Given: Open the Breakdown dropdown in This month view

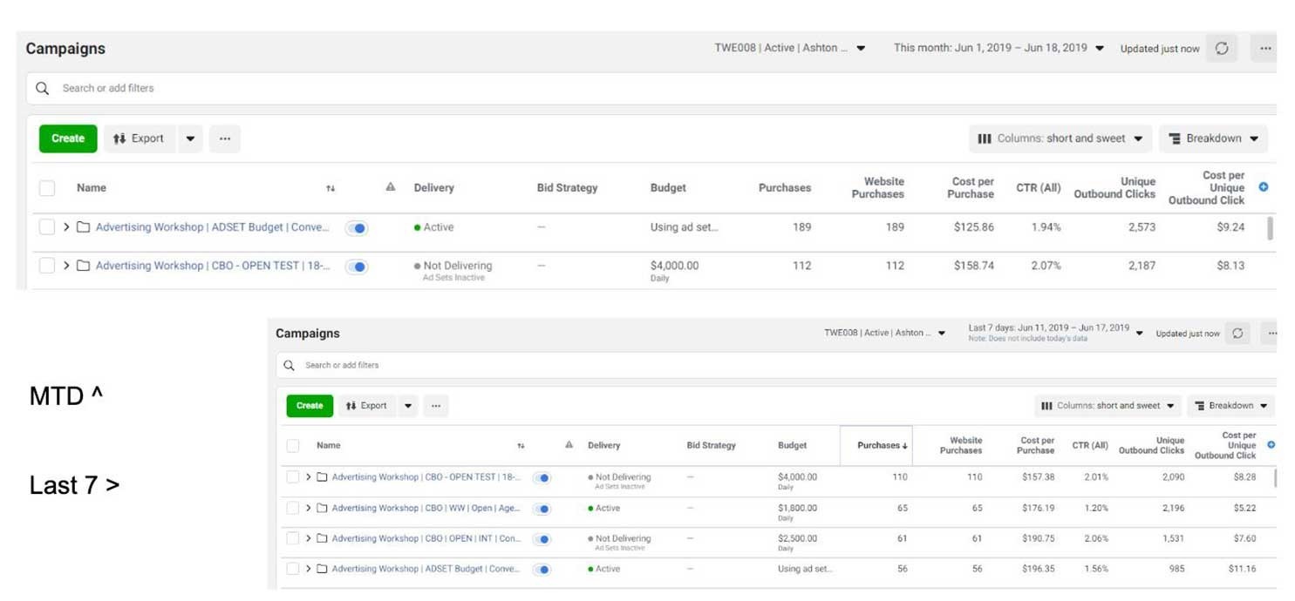Looking at the screenshot, I should coord(1213,138).
